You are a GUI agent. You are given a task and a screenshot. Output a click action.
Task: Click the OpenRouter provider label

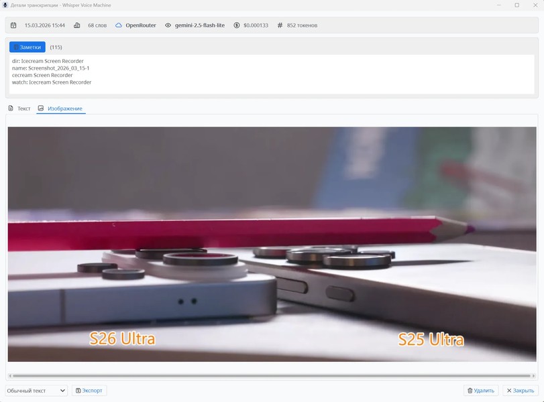point(141,25)
